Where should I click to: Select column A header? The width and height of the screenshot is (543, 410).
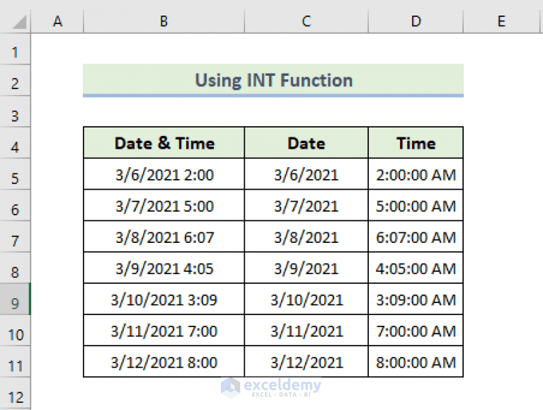click(57, 21)
